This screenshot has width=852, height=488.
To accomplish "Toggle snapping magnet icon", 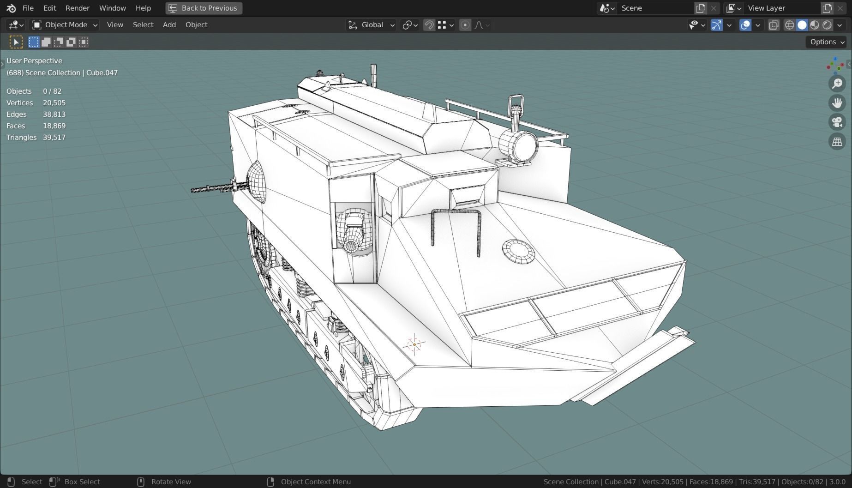I will point(429,25).
